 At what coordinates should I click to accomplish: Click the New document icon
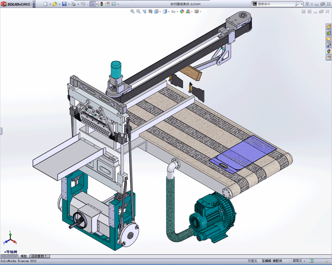45,4
